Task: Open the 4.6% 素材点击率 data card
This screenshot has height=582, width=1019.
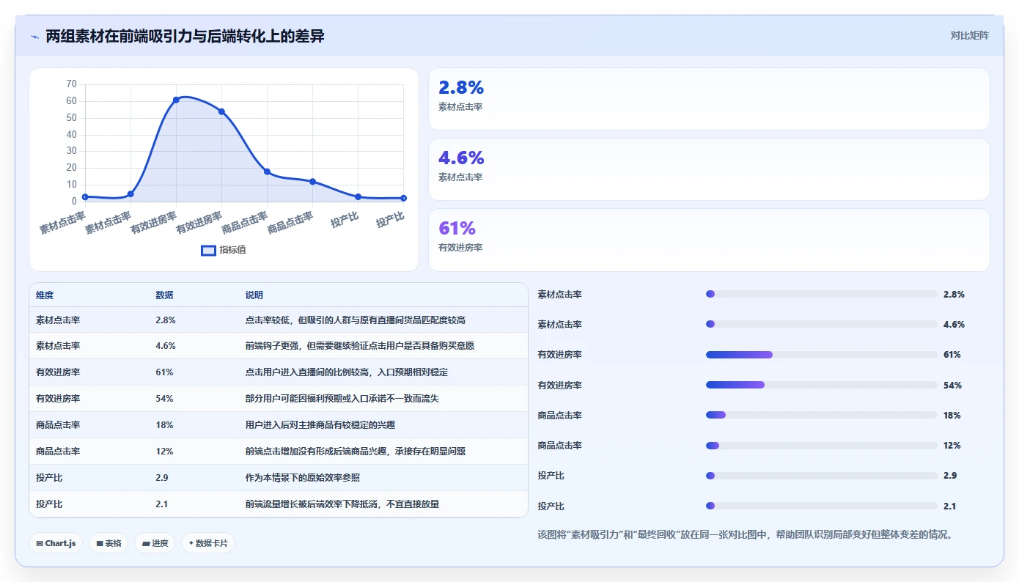Action: coord(709,169)
